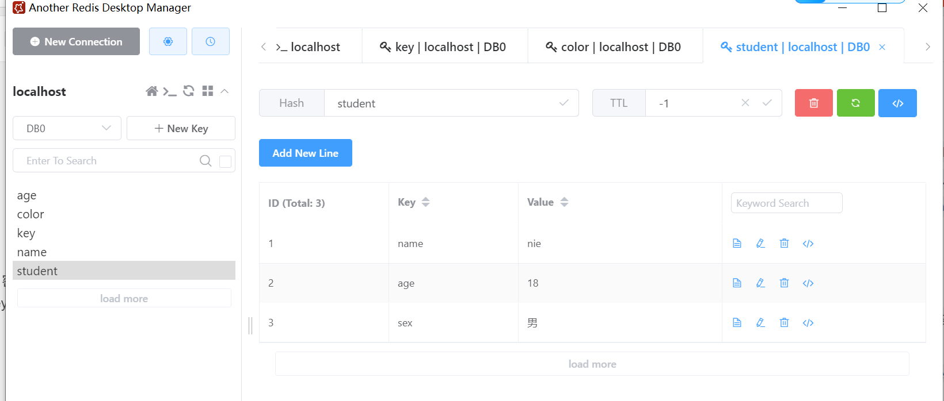Viewport: 944px width, 401px height.
Task: View detail of the sex row
Action: tap(737, 323)
